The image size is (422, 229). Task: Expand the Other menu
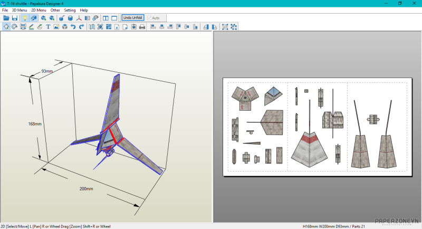(55, 10)
